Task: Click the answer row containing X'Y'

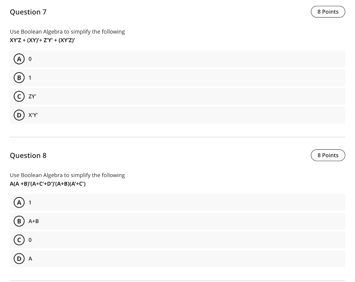Action: click(139, 115)
